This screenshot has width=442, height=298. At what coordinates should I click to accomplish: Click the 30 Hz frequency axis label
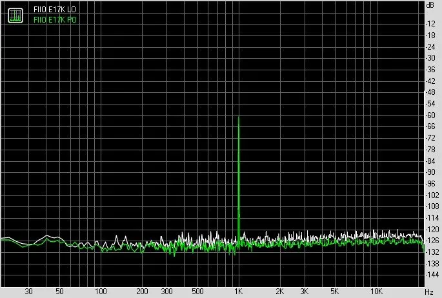point(29,292)
